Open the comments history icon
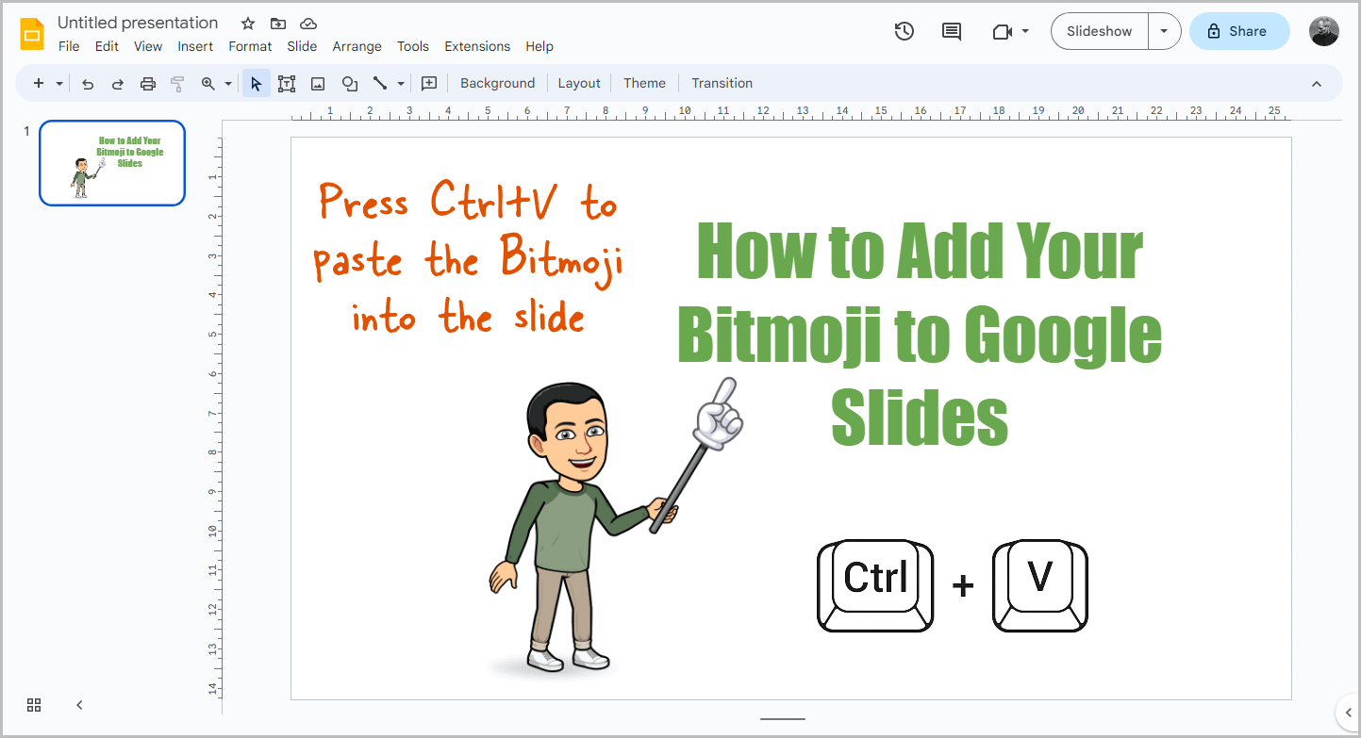 tap(952, 31)
